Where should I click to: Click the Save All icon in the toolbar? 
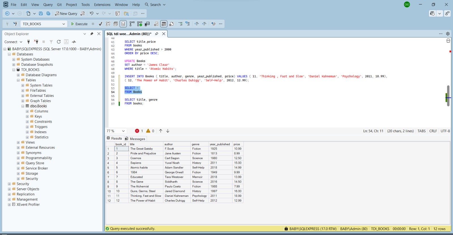[48, 14]
